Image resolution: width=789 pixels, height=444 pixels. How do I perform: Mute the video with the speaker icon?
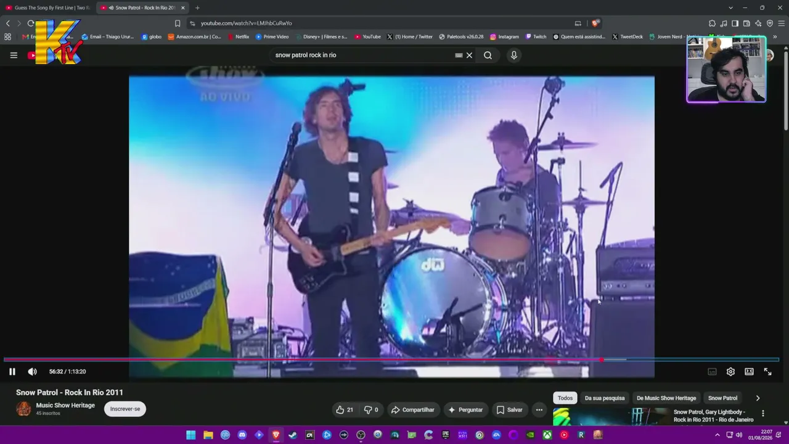(x=33, y=371)
